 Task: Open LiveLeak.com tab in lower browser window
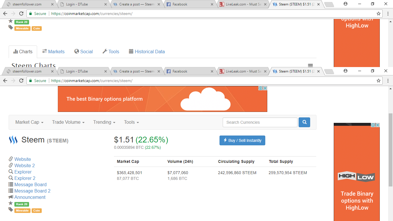point(243,71)
